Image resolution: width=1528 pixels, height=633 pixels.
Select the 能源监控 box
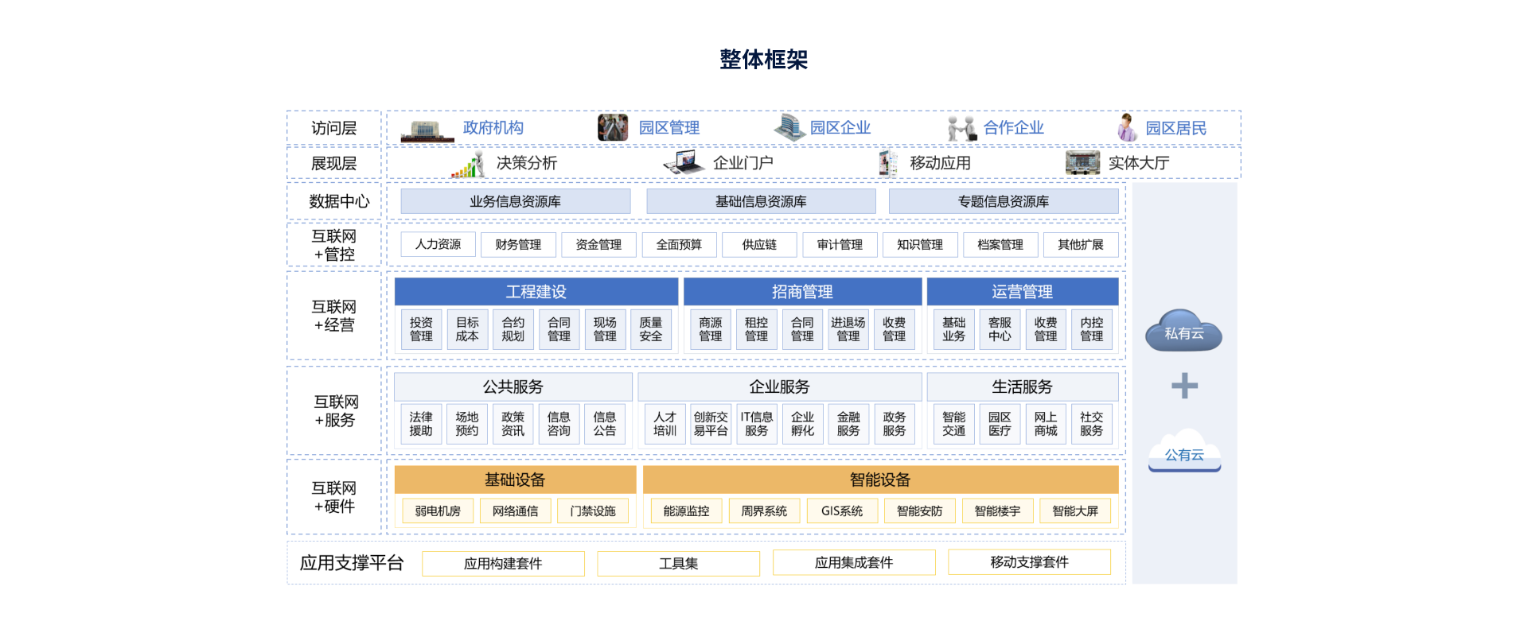pos(686,511)
